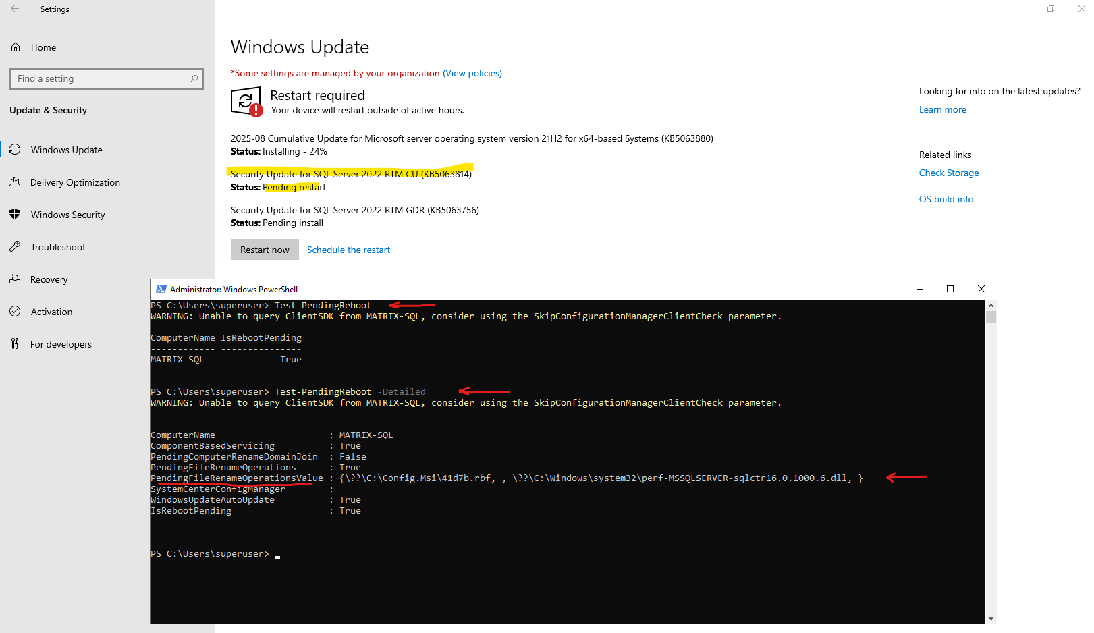Minimize the PowerShell window

[x=919, y=289]
